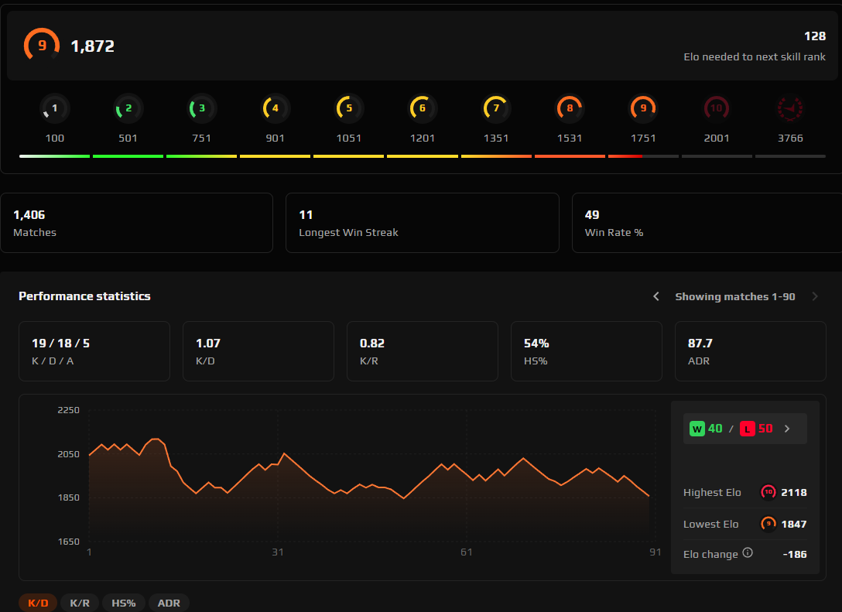842x612 pixels.
Task: Select the level 2 skill icon
Action: click(128, 108)
